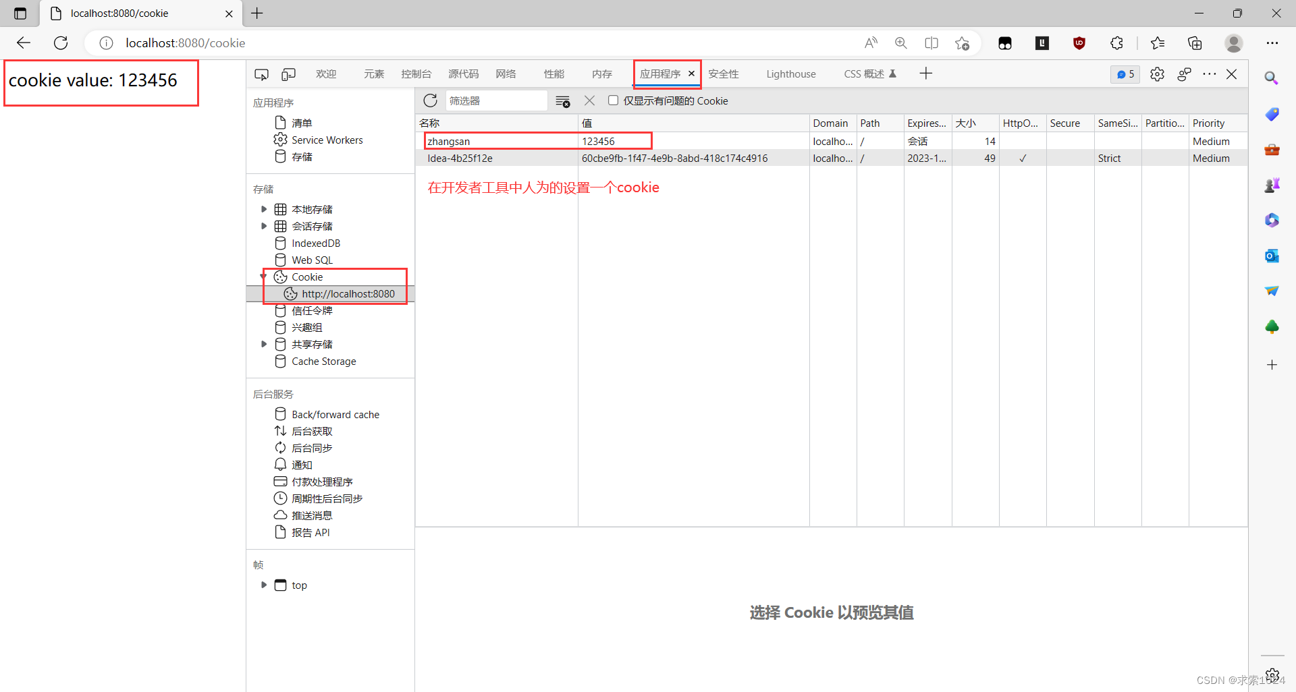Click the cookie filter input field
1296x692 pixels.
tap(496, 100)
